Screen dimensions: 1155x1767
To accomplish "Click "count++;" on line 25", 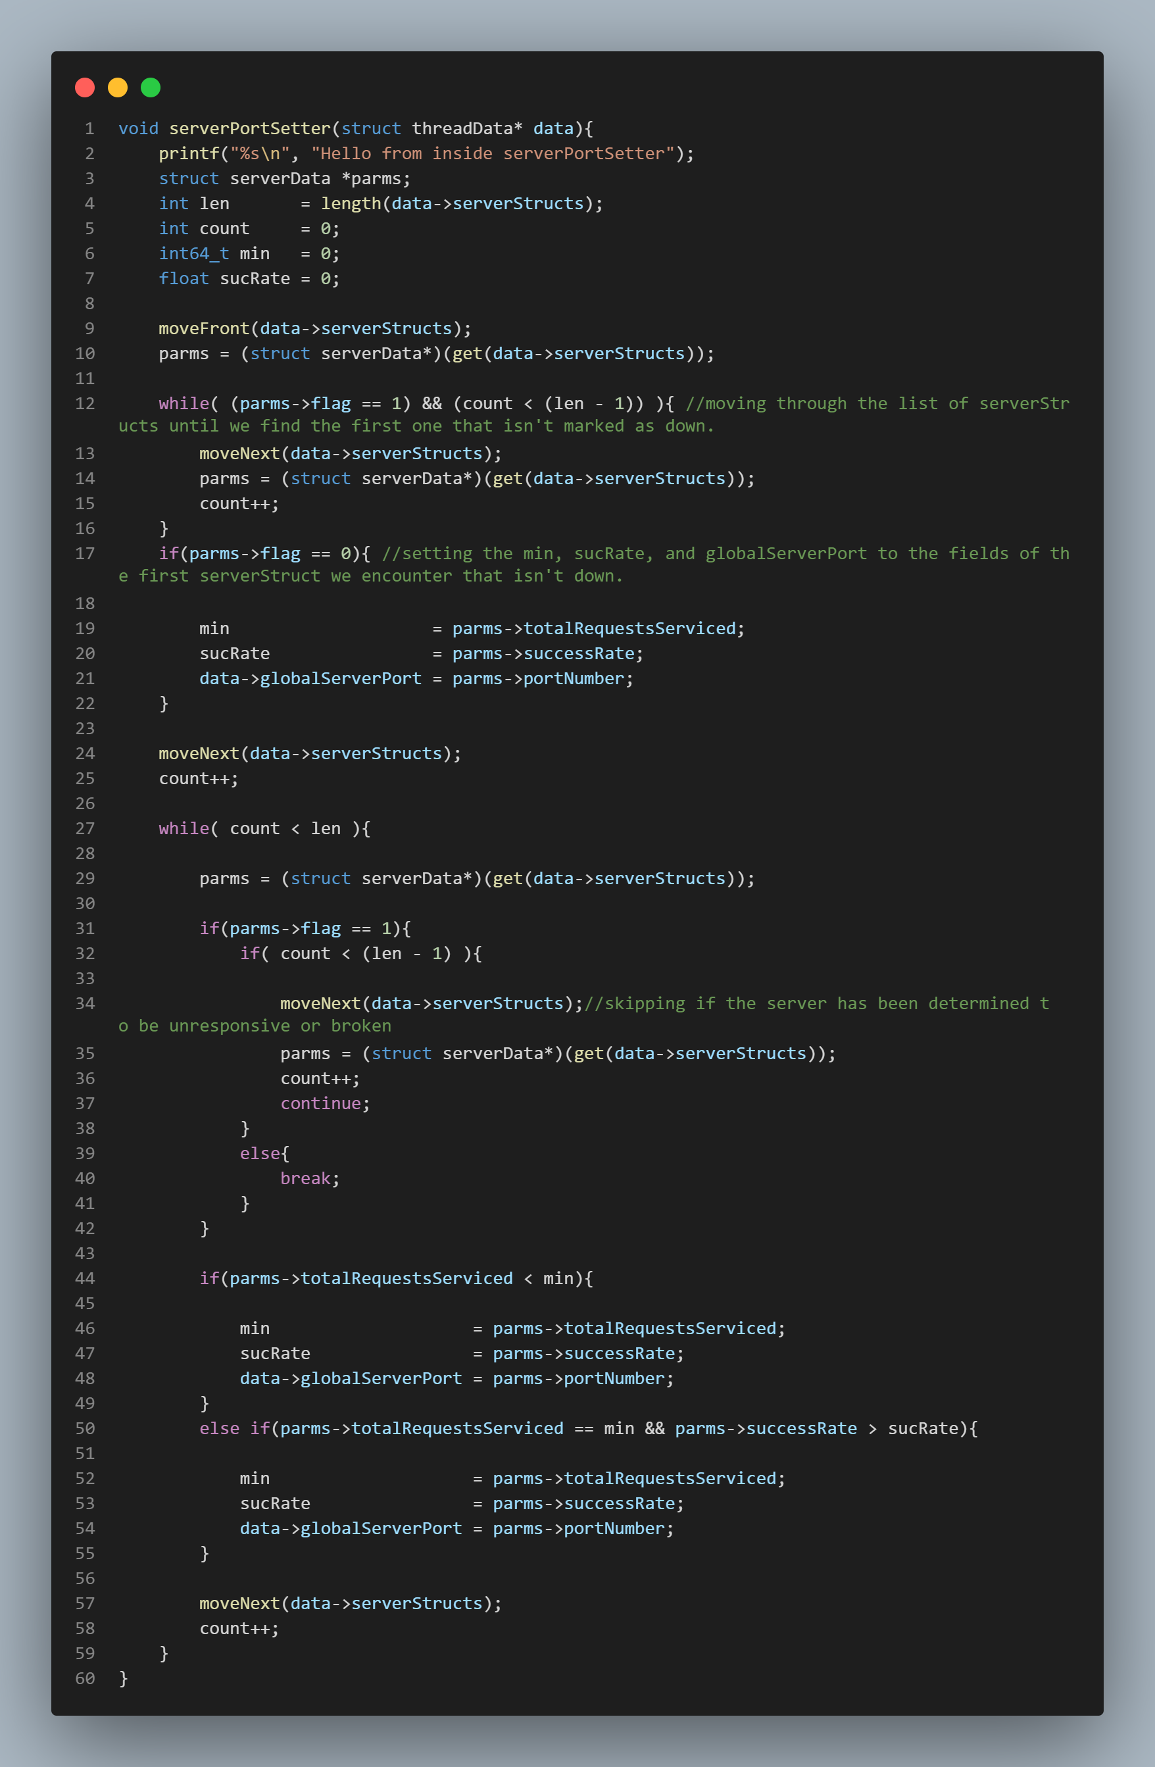I will [199, 779].
